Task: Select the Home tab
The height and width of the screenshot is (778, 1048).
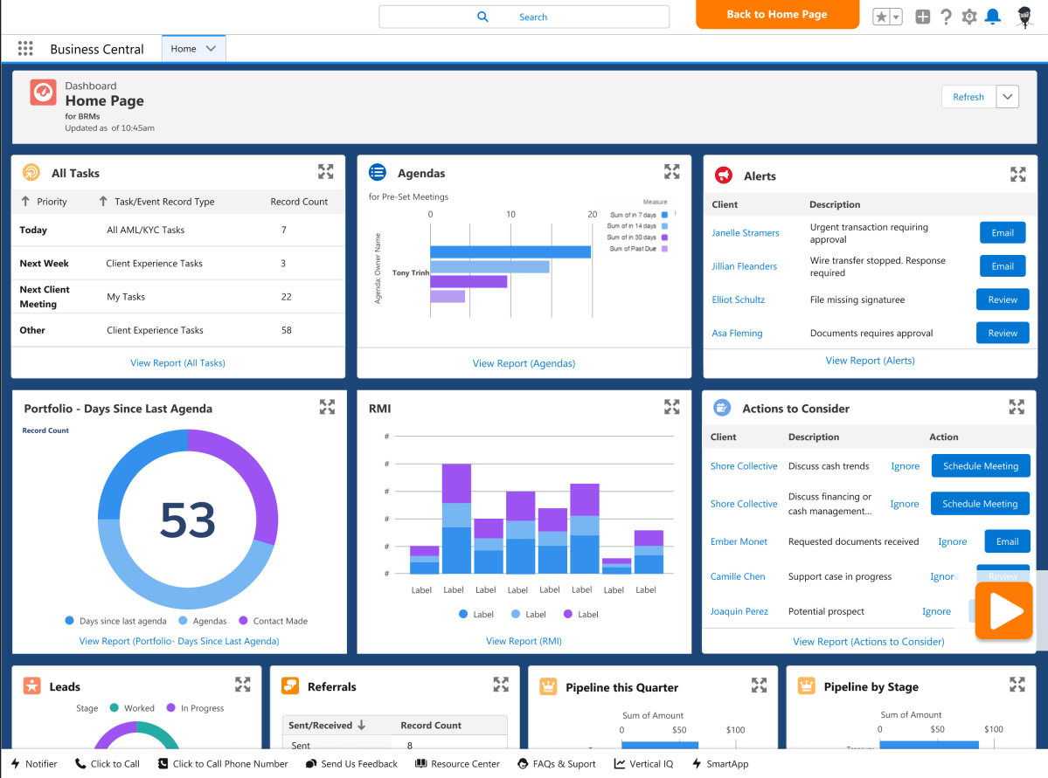Action: [x=185, y=48]
